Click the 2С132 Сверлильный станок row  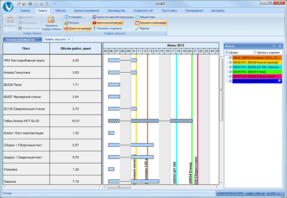click(52, 109)
